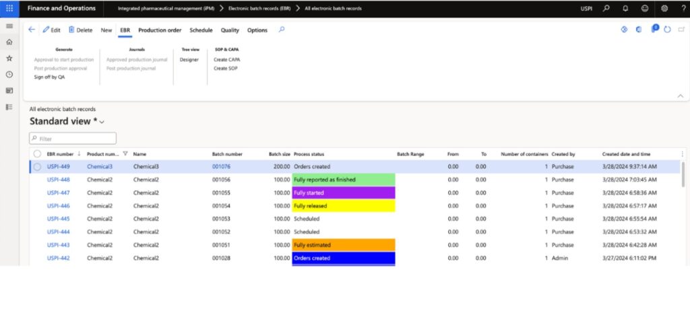Click the purple Fully started status cell

point(343,193)
